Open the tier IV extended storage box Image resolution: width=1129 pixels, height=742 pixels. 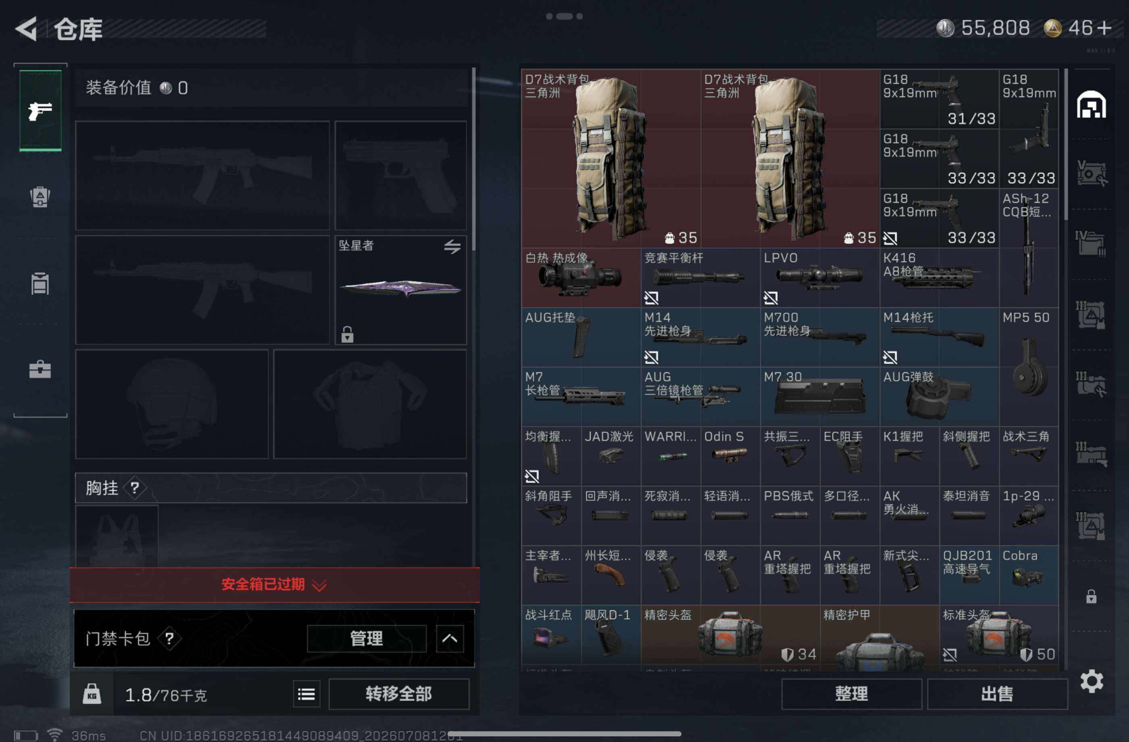tap(1091, 244)
